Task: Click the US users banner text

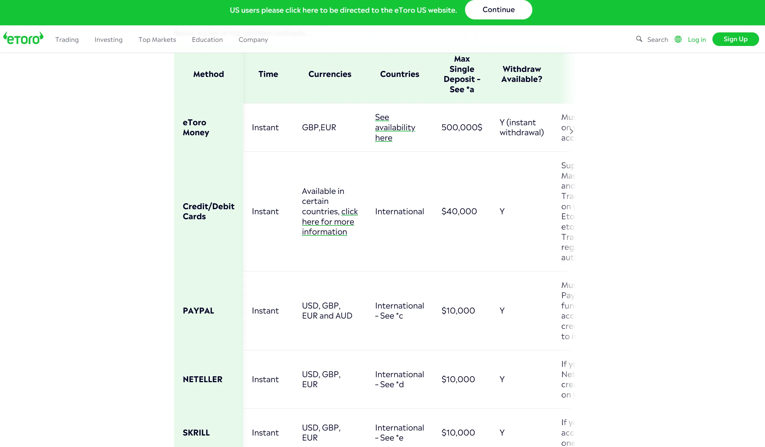Action: [x=343, y=10]
